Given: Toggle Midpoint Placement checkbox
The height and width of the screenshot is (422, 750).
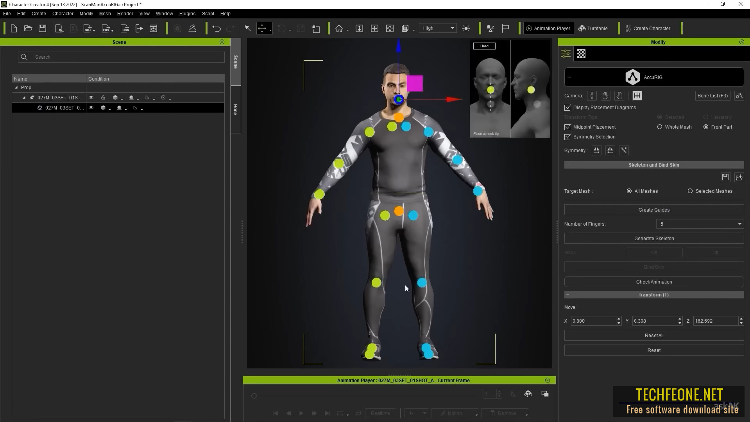Looking at the screenshot, I should [567, 127].
